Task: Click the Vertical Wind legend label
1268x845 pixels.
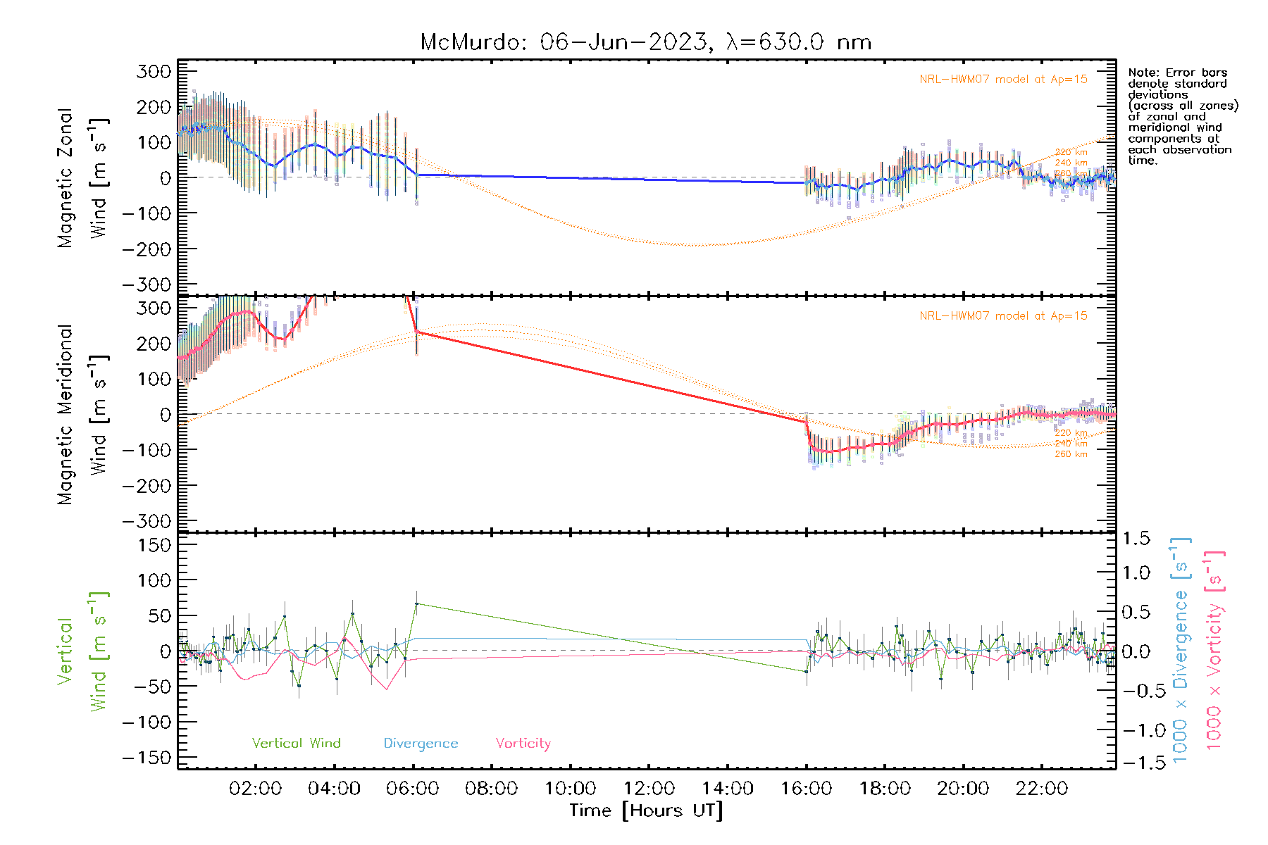Action: [296, 743]
